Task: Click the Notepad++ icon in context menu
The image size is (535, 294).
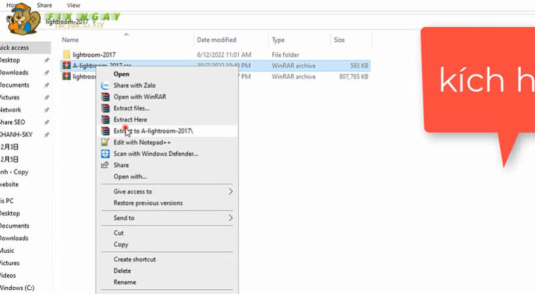Action: (x=105, y=142)
